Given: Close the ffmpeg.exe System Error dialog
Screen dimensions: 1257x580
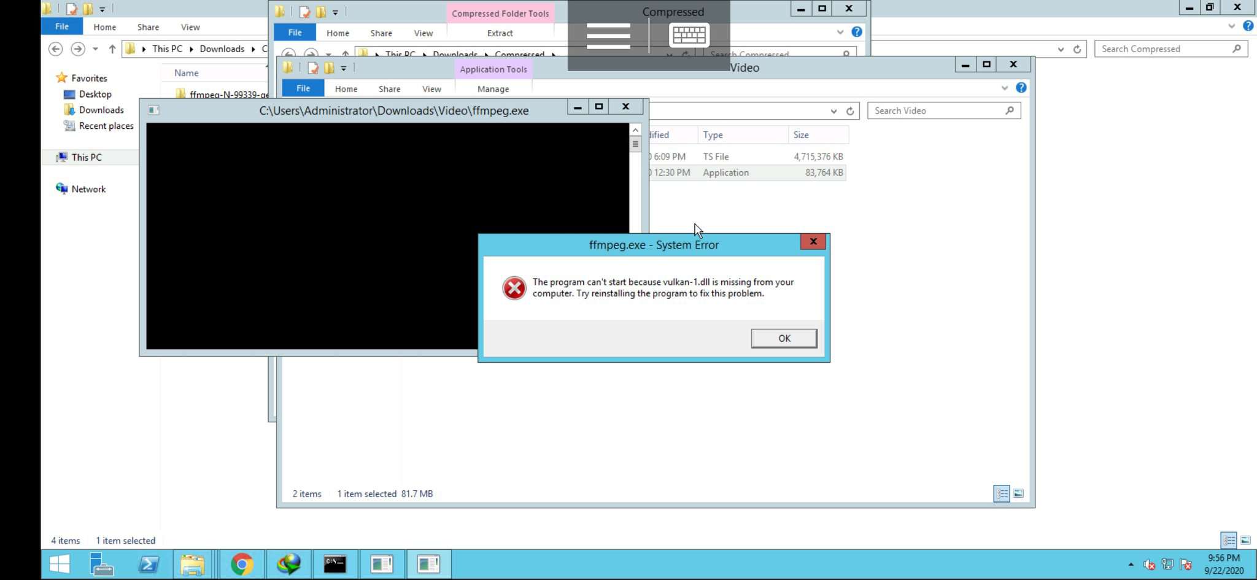Looking at the screenshot, I should (x=813, y=242).
